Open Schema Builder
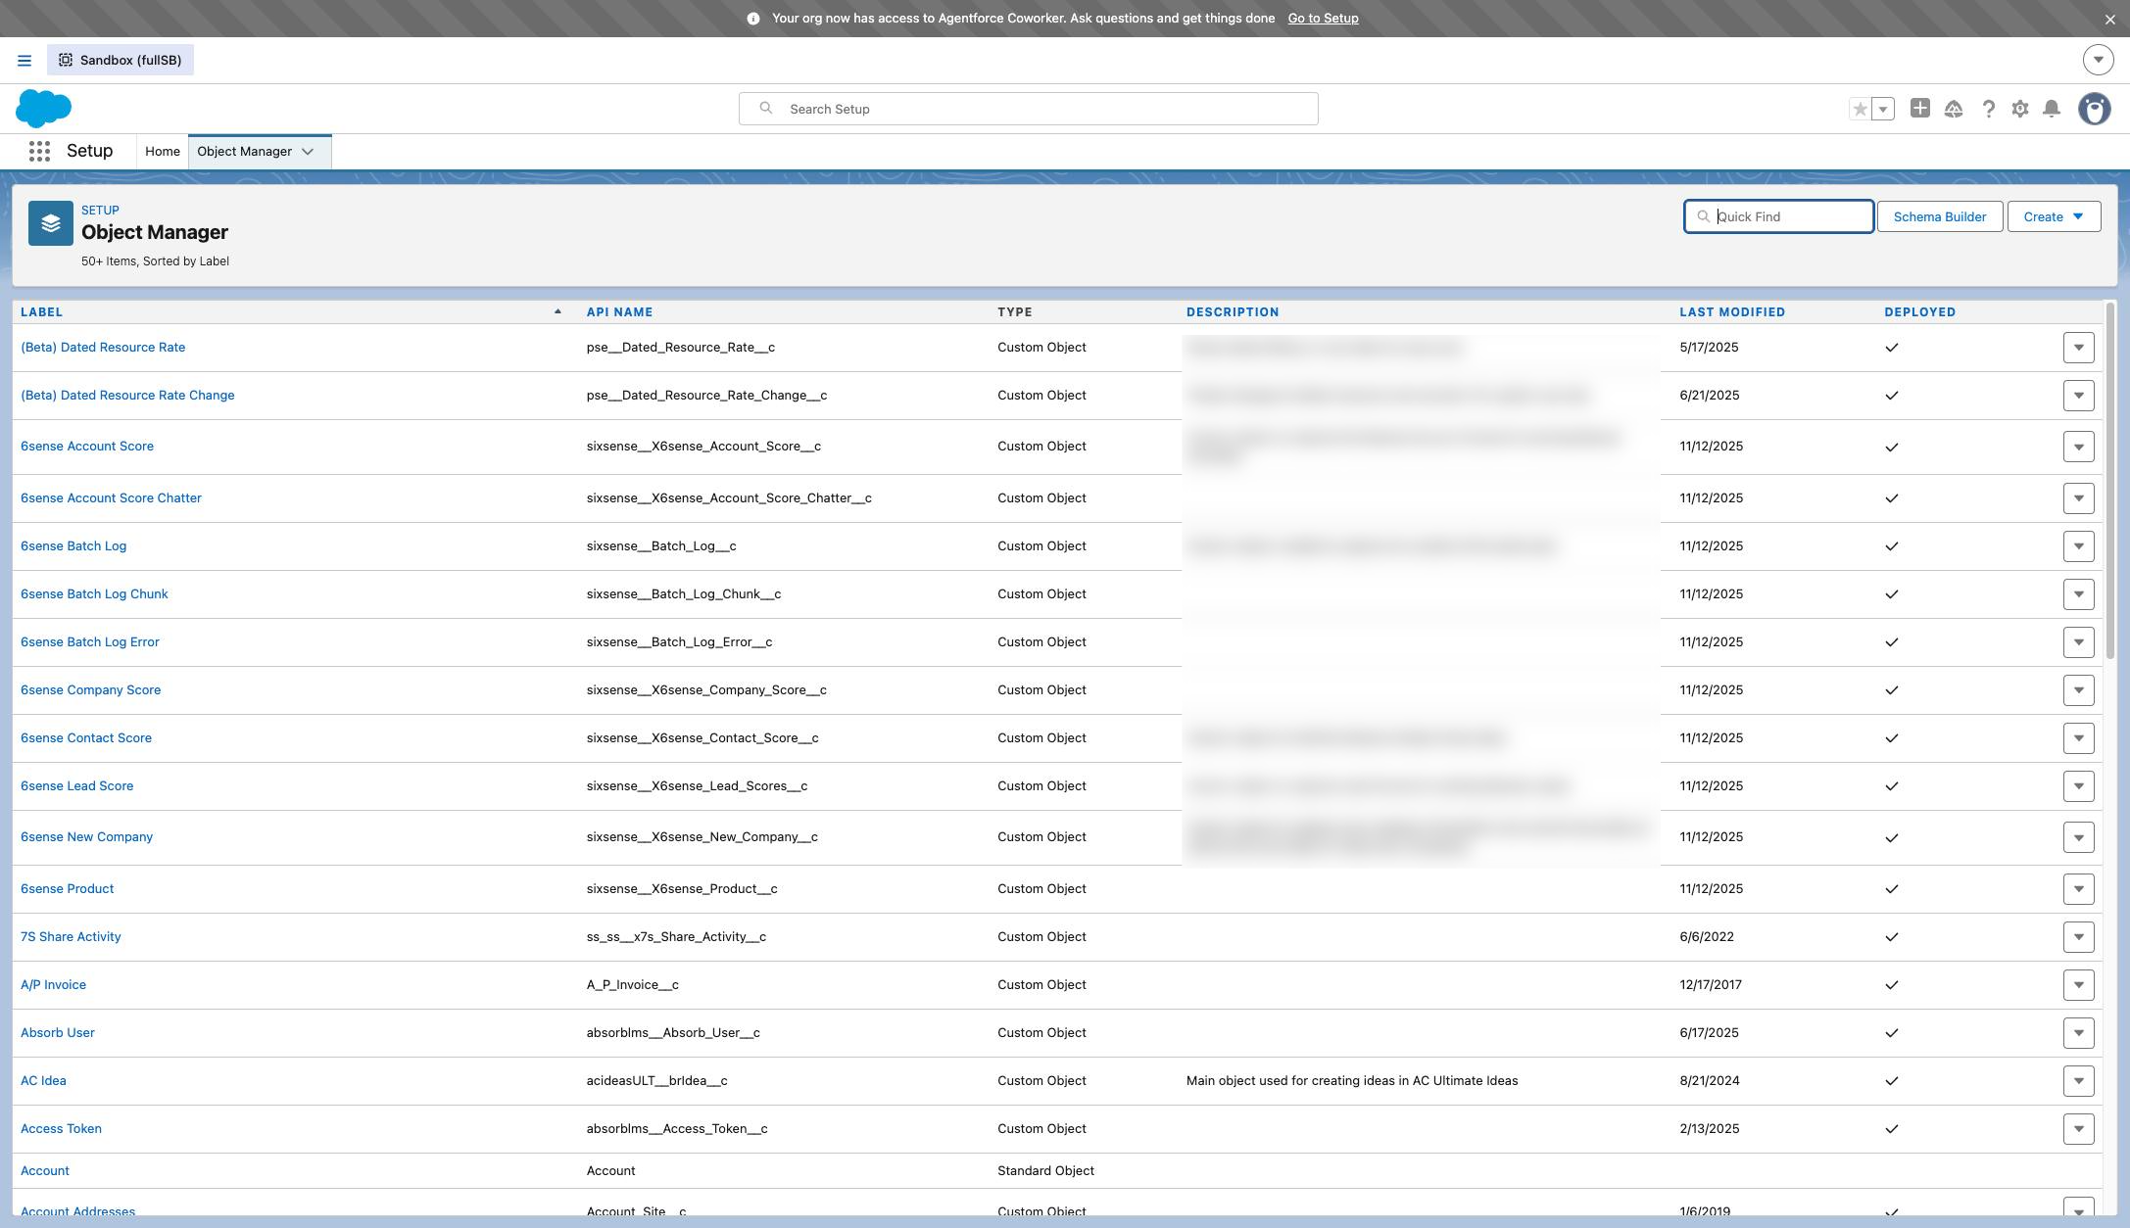The width and height of the screenshot is (2130, 1228). (x=1940, y=216)
